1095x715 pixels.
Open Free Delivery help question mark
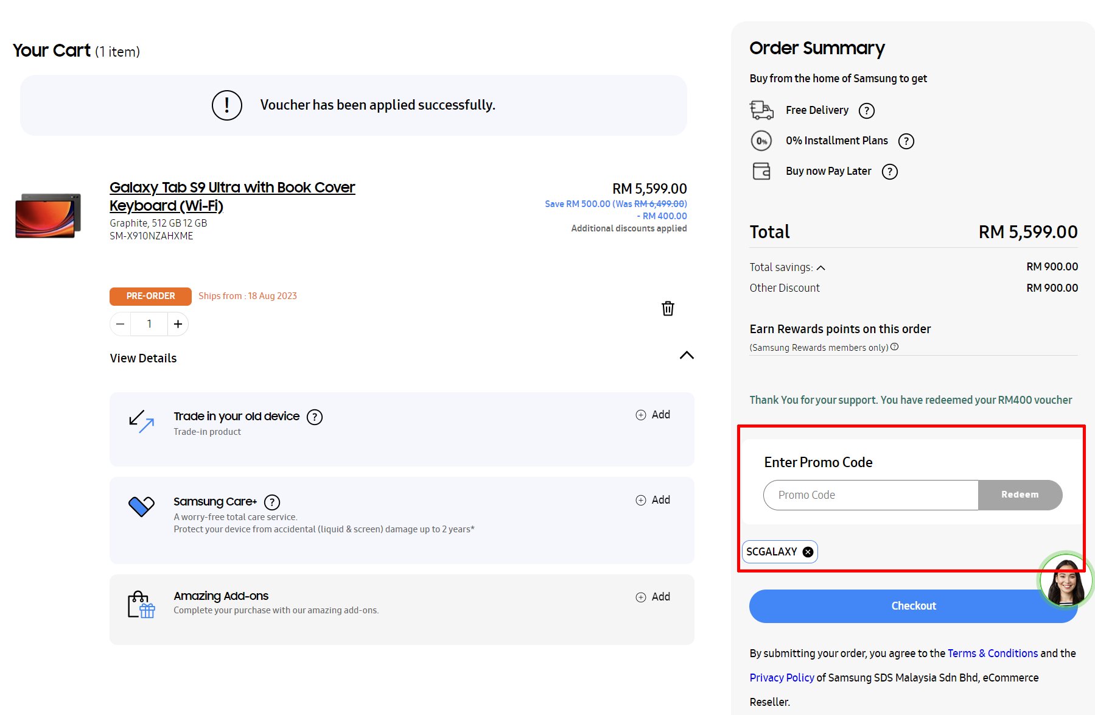(866, 111)
